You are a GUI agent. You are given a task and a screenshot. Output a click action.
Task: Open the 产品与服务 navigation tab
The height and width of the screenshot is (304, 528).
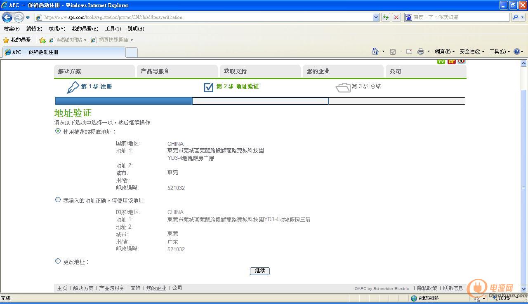(177, 71)
